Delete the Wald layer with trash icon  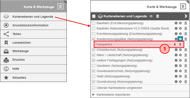(186, 76)
